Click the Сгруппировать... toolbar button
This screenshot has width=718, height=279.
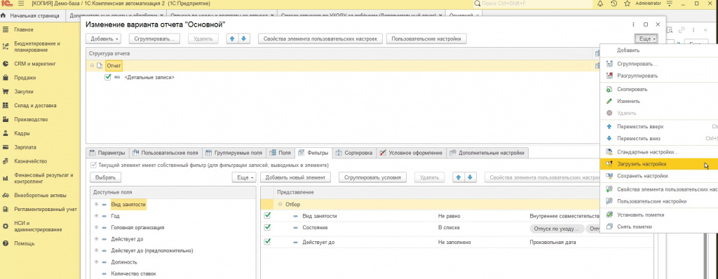pos(155,39)
